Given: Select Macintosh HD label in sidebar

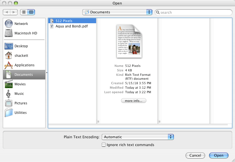Looking at the screenshot, I should point(26,33).
